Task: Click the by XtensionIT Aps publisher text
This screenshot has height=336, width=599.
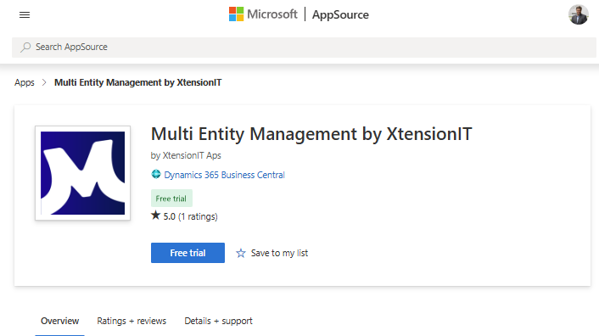Action: 186,155
